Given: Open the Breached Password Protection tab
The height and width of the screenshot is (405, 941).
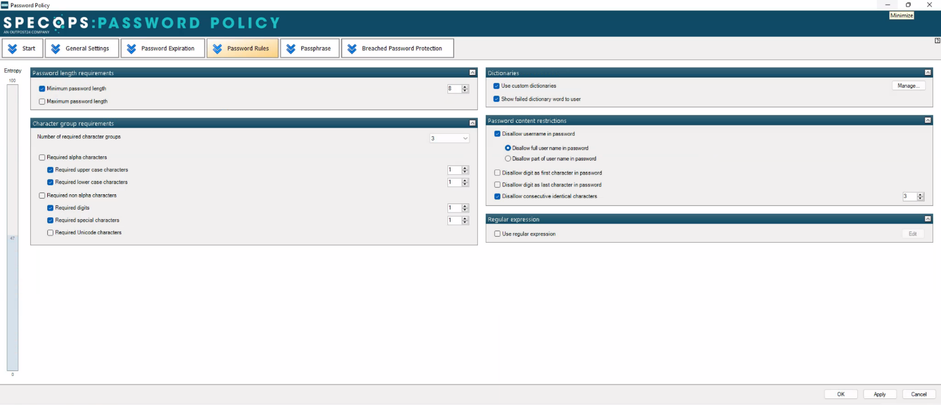Looking at the screenshot, I should (398, 48).
